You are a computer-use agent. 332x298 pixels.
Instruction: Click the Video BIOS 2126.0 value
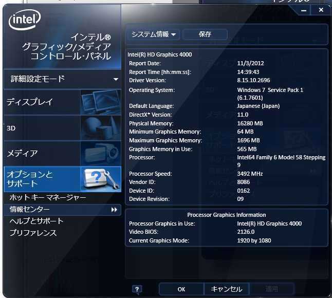point(246,232)
